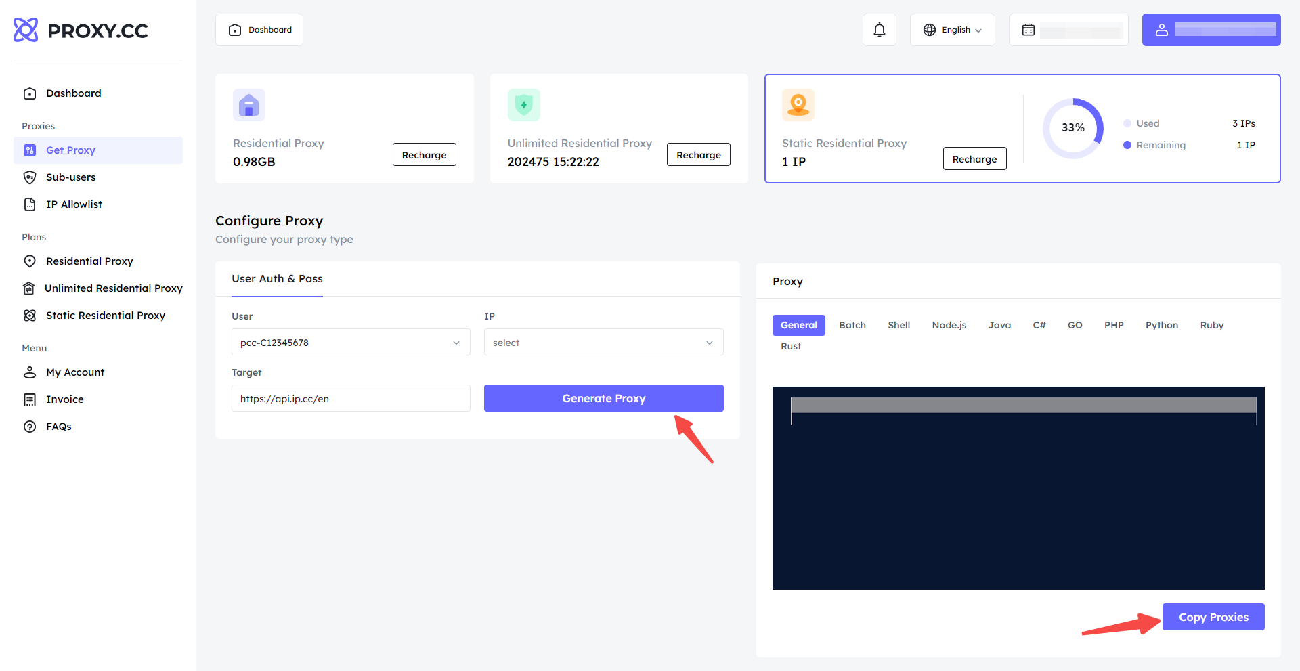Screen dimensions: 1300x671
Task: Open notifications with the bell icon
Action: (880, 30)
